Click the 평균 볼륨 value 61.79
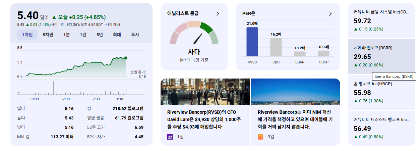 (129, 118)
